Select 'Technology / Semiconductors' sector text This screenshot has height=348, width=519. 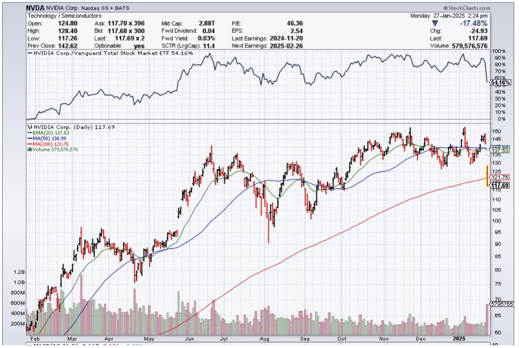click(x=64, y=15)
